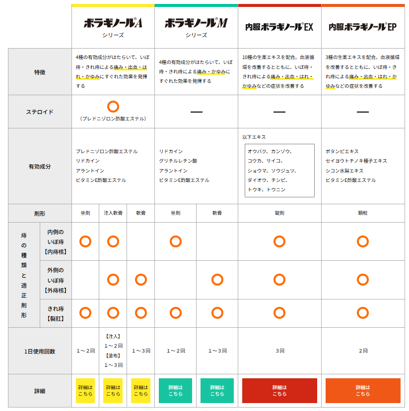The width and height of the screenshot is (409, 411).
Task: Click きれ痔 circle in 内服ボラギノールEX column
Action: [279, 313]
